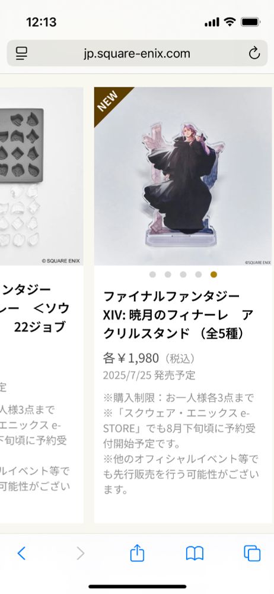Image resolution: width=274 pixels, height=594 pixels.
Task: Tap the jp.square-enix.com address field
Action: point(137,53)
